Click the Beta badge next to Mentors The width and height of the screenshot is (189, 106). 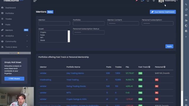tap(50, 12)
